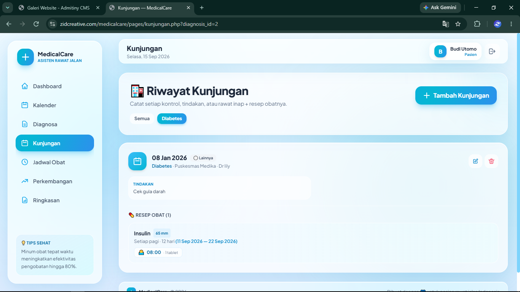Edit the 08 Jan 2026 visit
This screenshot has width=520, height=292.
click(475, 161)
